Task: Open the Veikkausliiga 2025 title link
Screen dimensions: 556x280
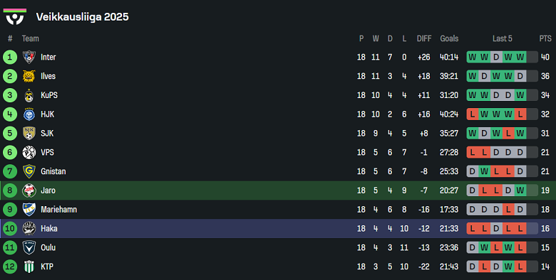Action: (x=82, y=16)
